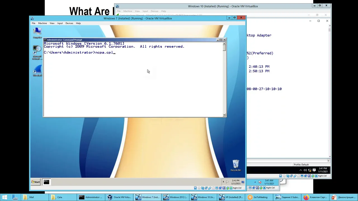Click keyboard capture indicator in Windows 7 VM status bar

click(231, 188)
